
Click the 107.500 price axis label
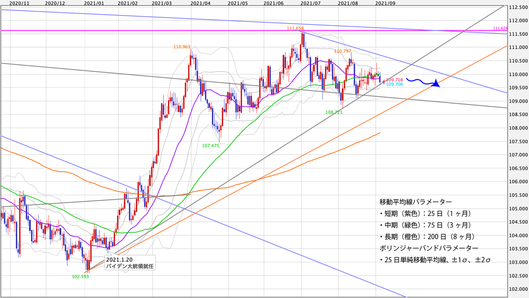[518, 142]
